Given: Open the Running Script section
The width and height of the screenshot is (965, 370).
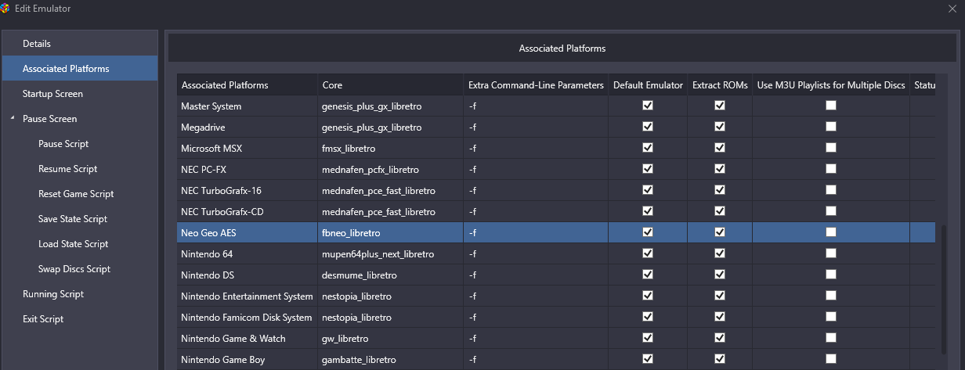Looking at the screenshot, I should 53,294.
